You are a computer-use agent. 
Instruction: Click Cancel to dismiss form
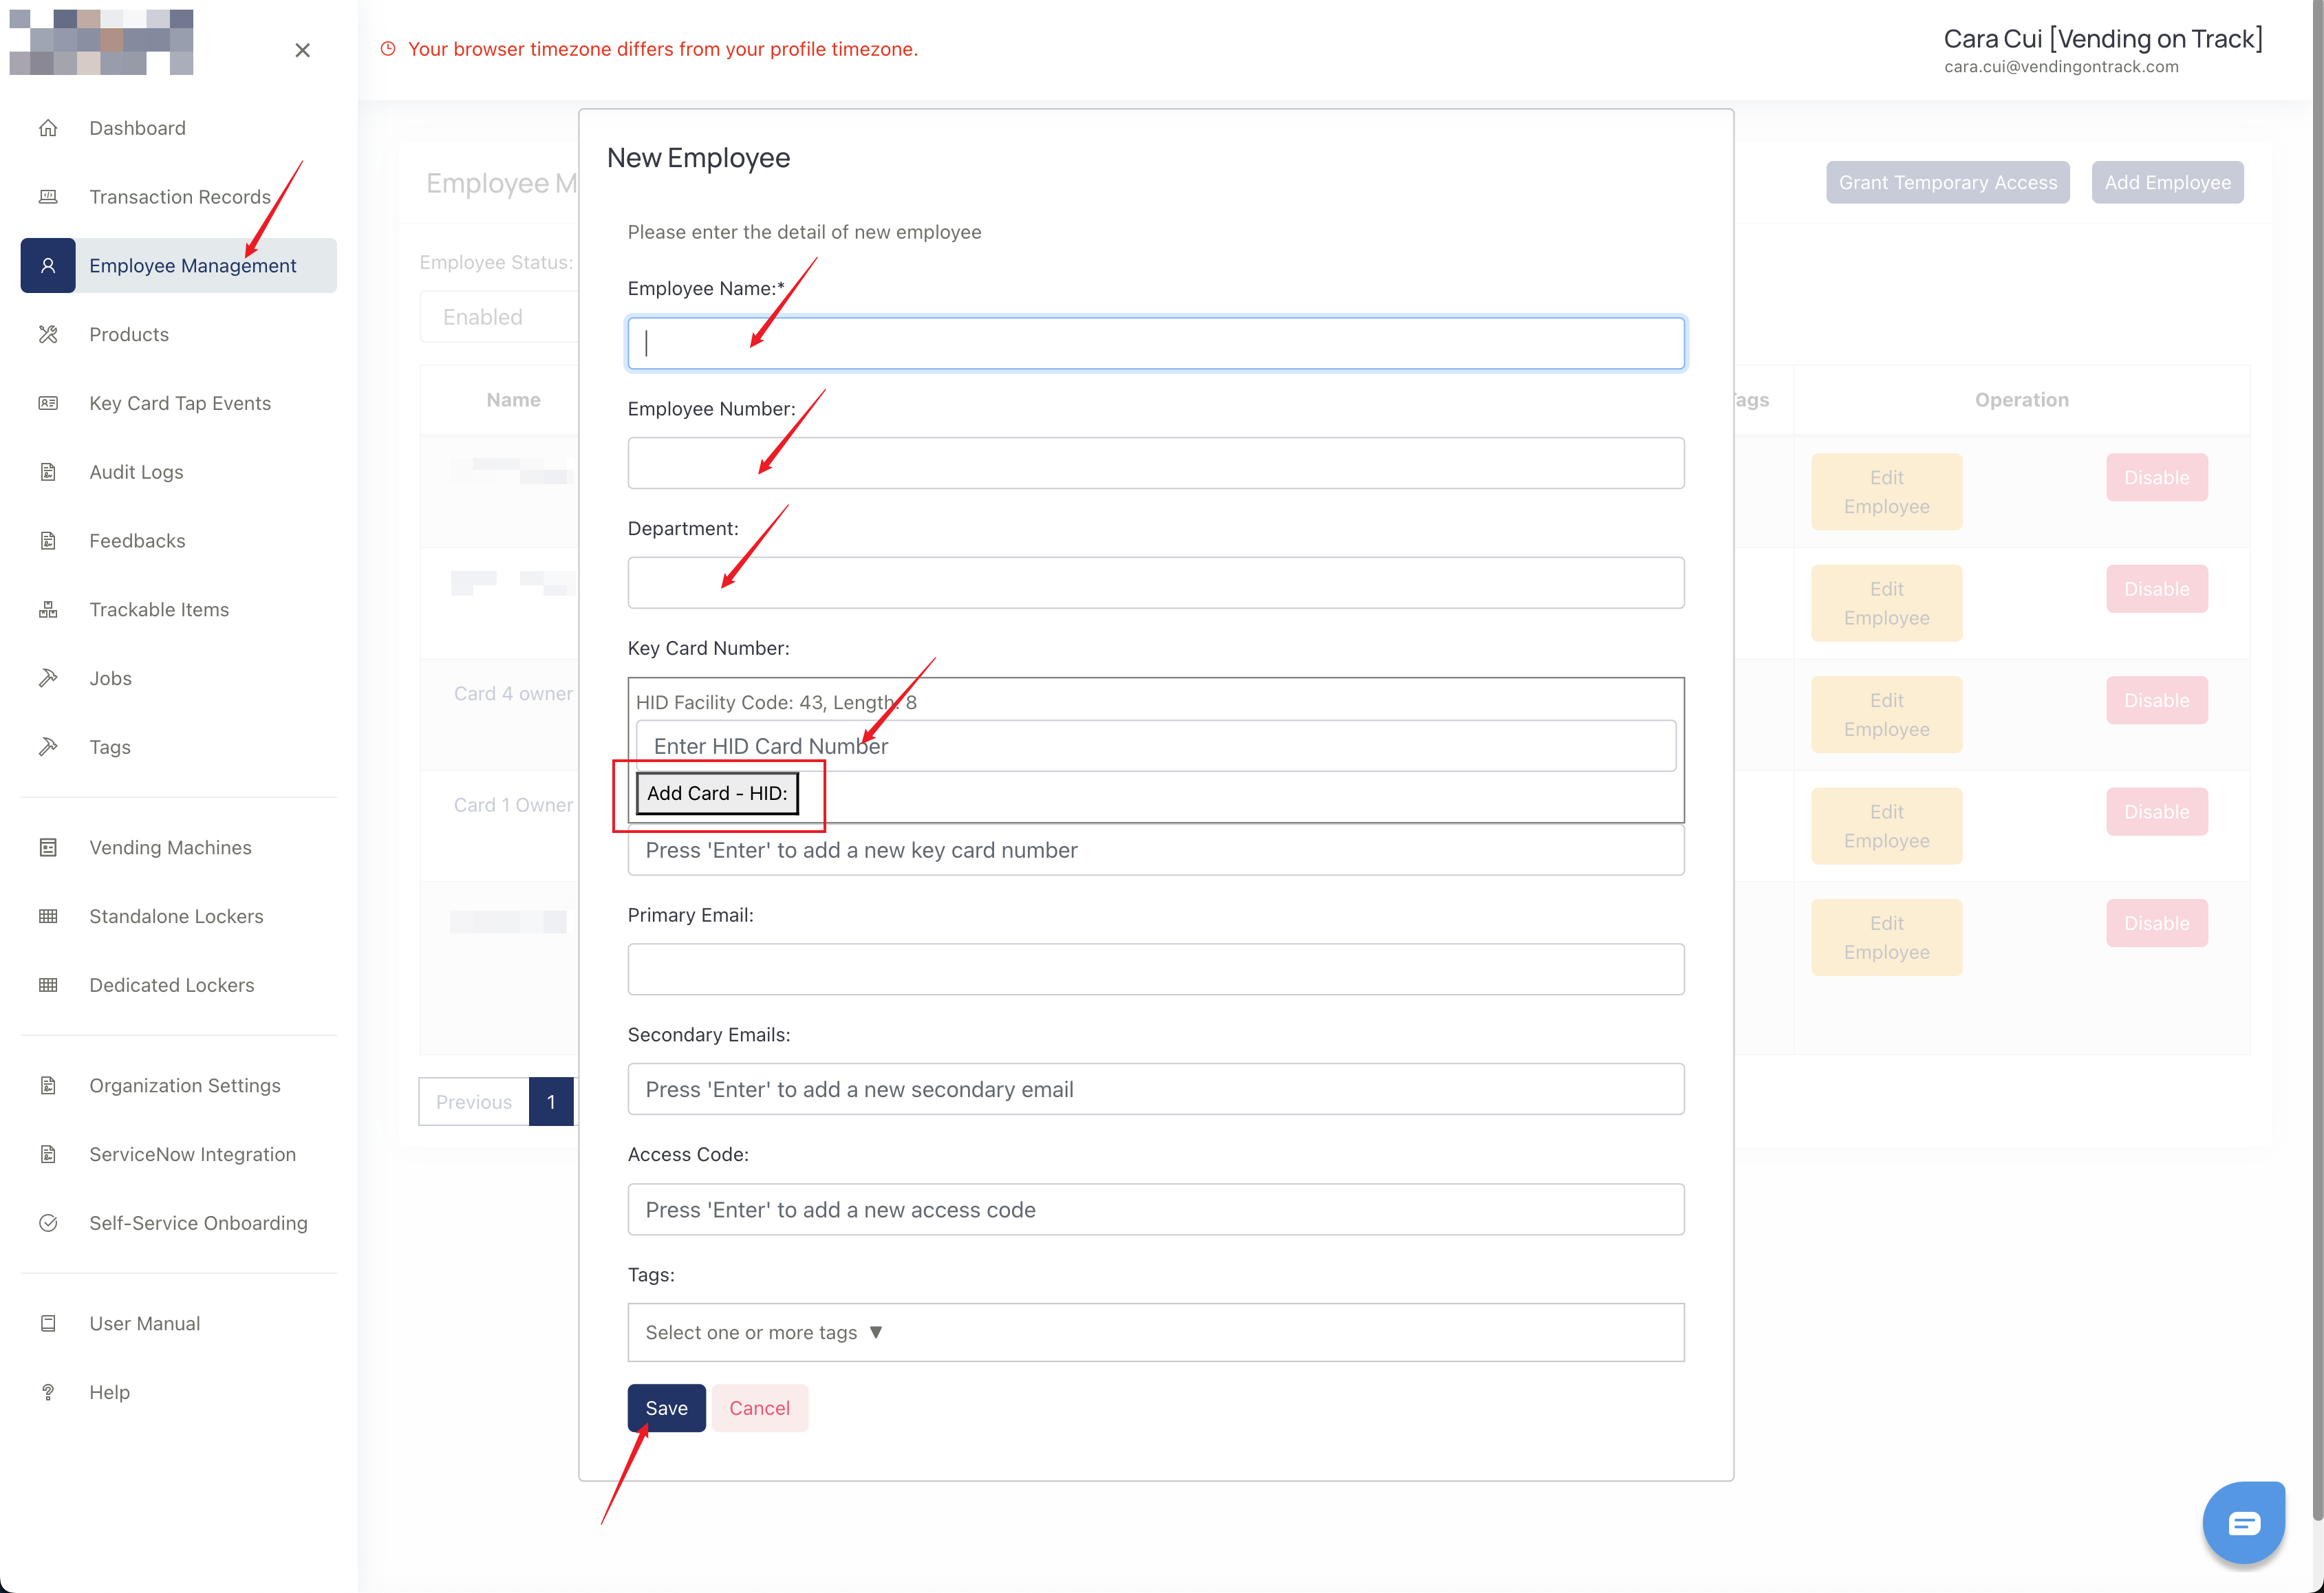(760, 1407)
